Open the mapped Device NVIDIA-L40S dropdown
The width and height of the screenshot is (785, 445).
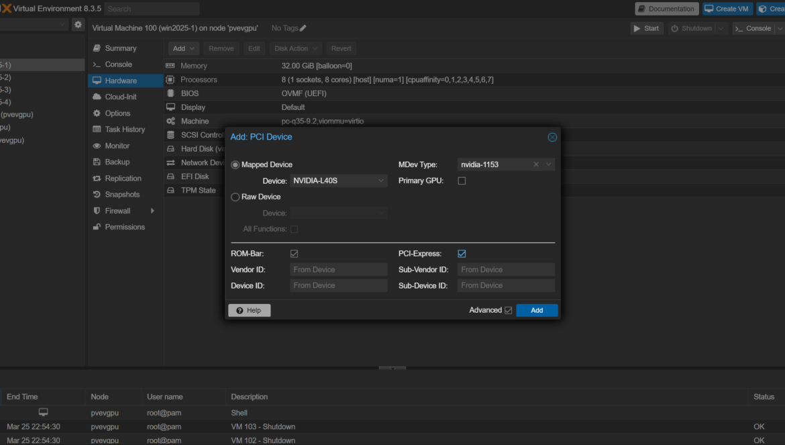pos(381,181)
